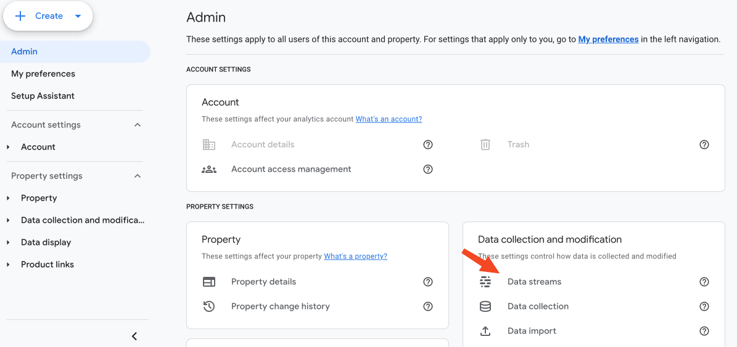
Task: Expand the Property tree item arrow
Action: tap(9, 198)
